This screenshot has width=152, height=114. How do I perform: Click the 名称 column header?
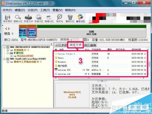point(61,50)
